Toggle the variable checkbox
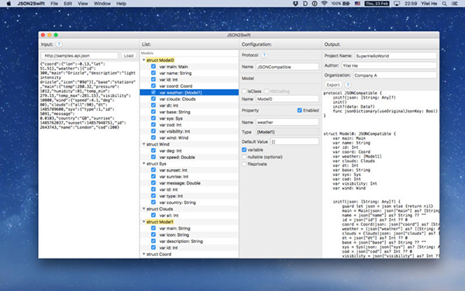 click(244, 150)
